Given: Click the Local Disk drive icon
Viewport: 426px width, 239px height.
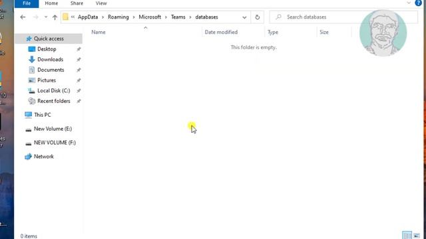Looking at the screenshot, I should (31, 91).
